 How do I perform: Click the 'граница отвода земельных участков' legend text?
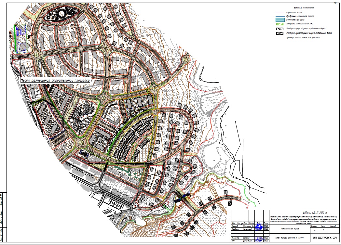[x=303, y=38]
